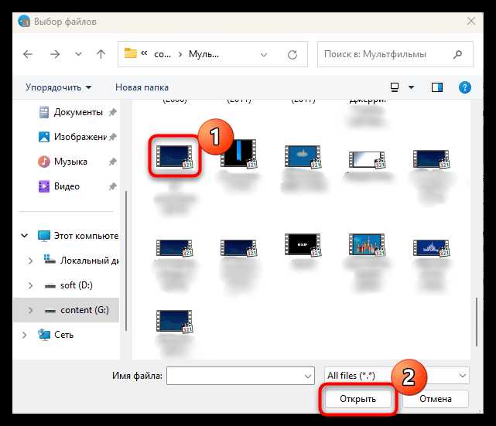Open the Упорядочить menu

[59, 87]
